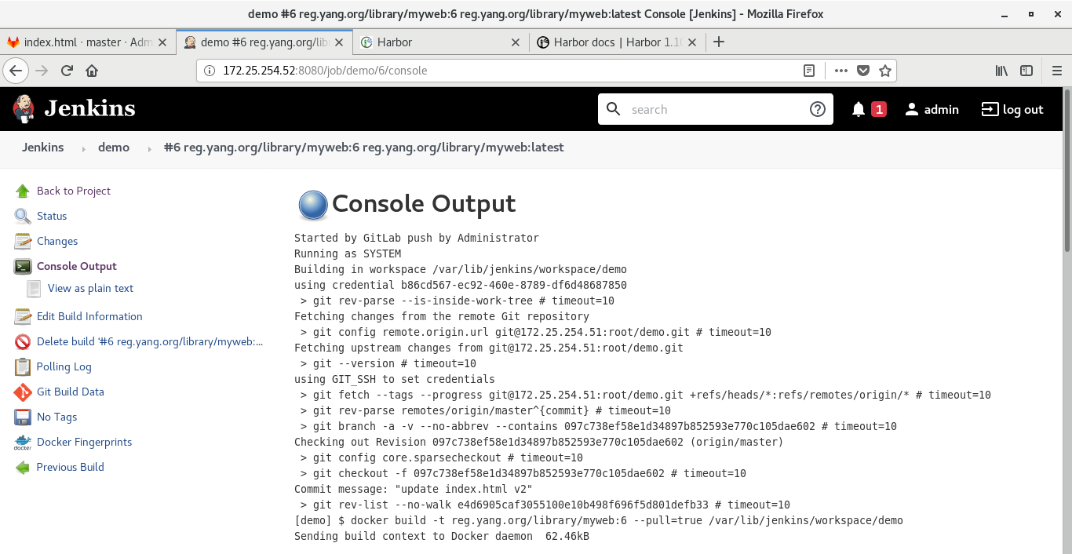Click the admin user name link

942,110
